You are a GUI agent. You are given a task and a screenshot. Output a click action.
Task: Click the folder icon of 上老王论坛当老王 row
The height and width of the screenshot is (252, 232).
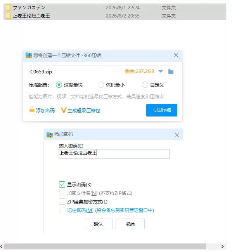[8, 16]
